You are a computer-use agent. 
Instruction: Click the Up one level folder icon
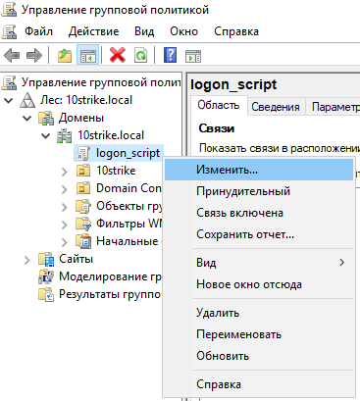tap(65, 55)
